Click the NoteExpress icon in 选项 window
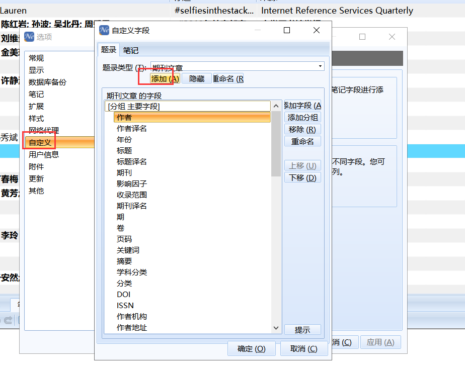 [x=29, y=37]
